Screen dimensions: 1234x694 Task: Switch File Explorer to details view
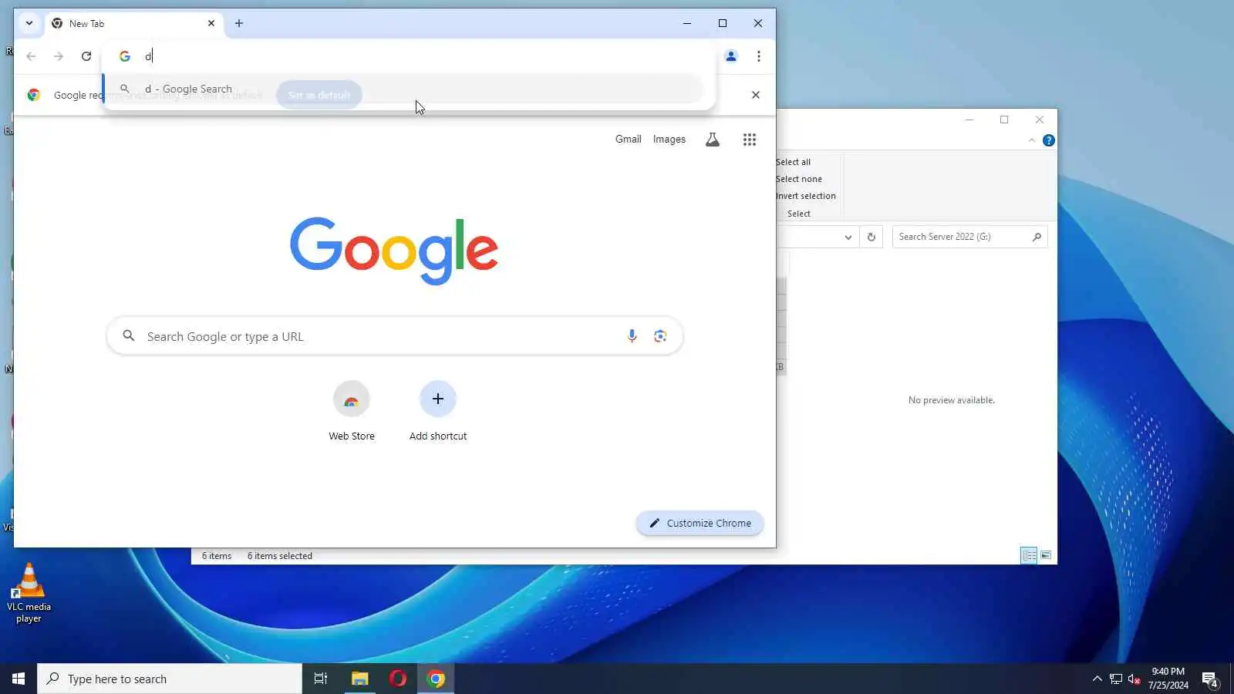coord(1029,555)
